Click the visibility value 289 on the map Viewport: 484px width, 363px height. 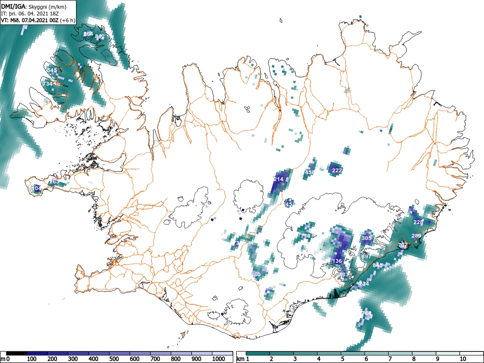pos(416,236)
